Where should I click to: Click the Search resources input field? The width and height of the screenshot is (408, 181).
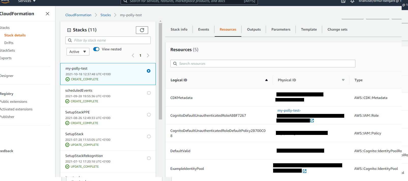pos(263,64)
